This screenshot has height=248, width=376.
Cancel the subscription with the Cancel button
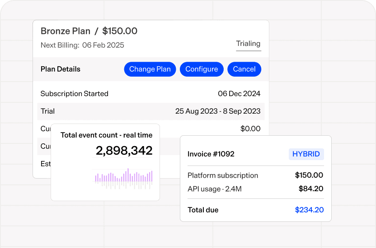coord(244,69)
